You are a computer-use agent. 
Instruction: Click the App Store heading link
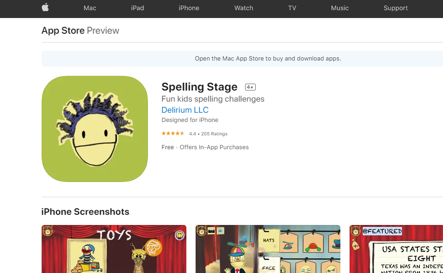(x=63, y=30)
